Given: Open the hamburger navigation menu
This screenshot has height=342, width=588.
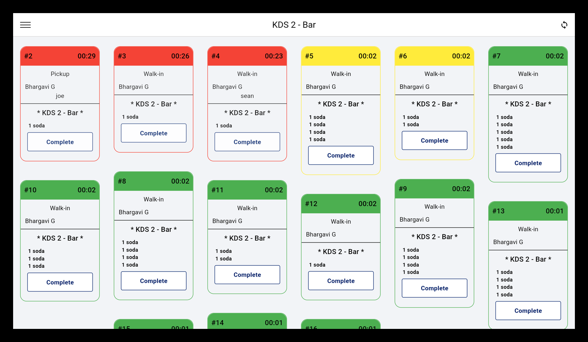Looking at the screenshot, I should [x=25, y=25].
